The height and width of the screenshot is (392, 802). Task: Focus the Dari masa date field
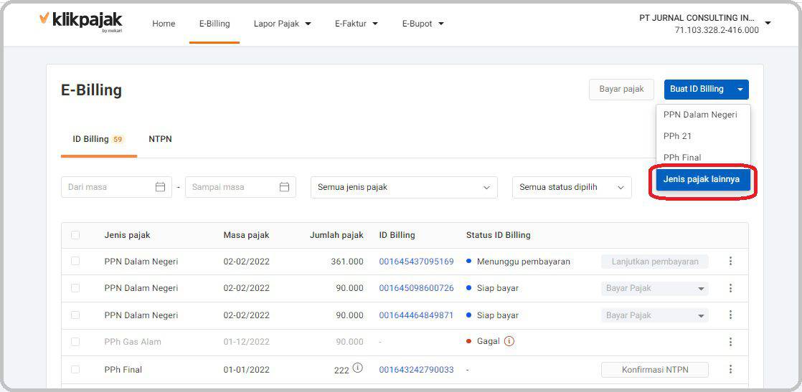[x=117, y=187]
